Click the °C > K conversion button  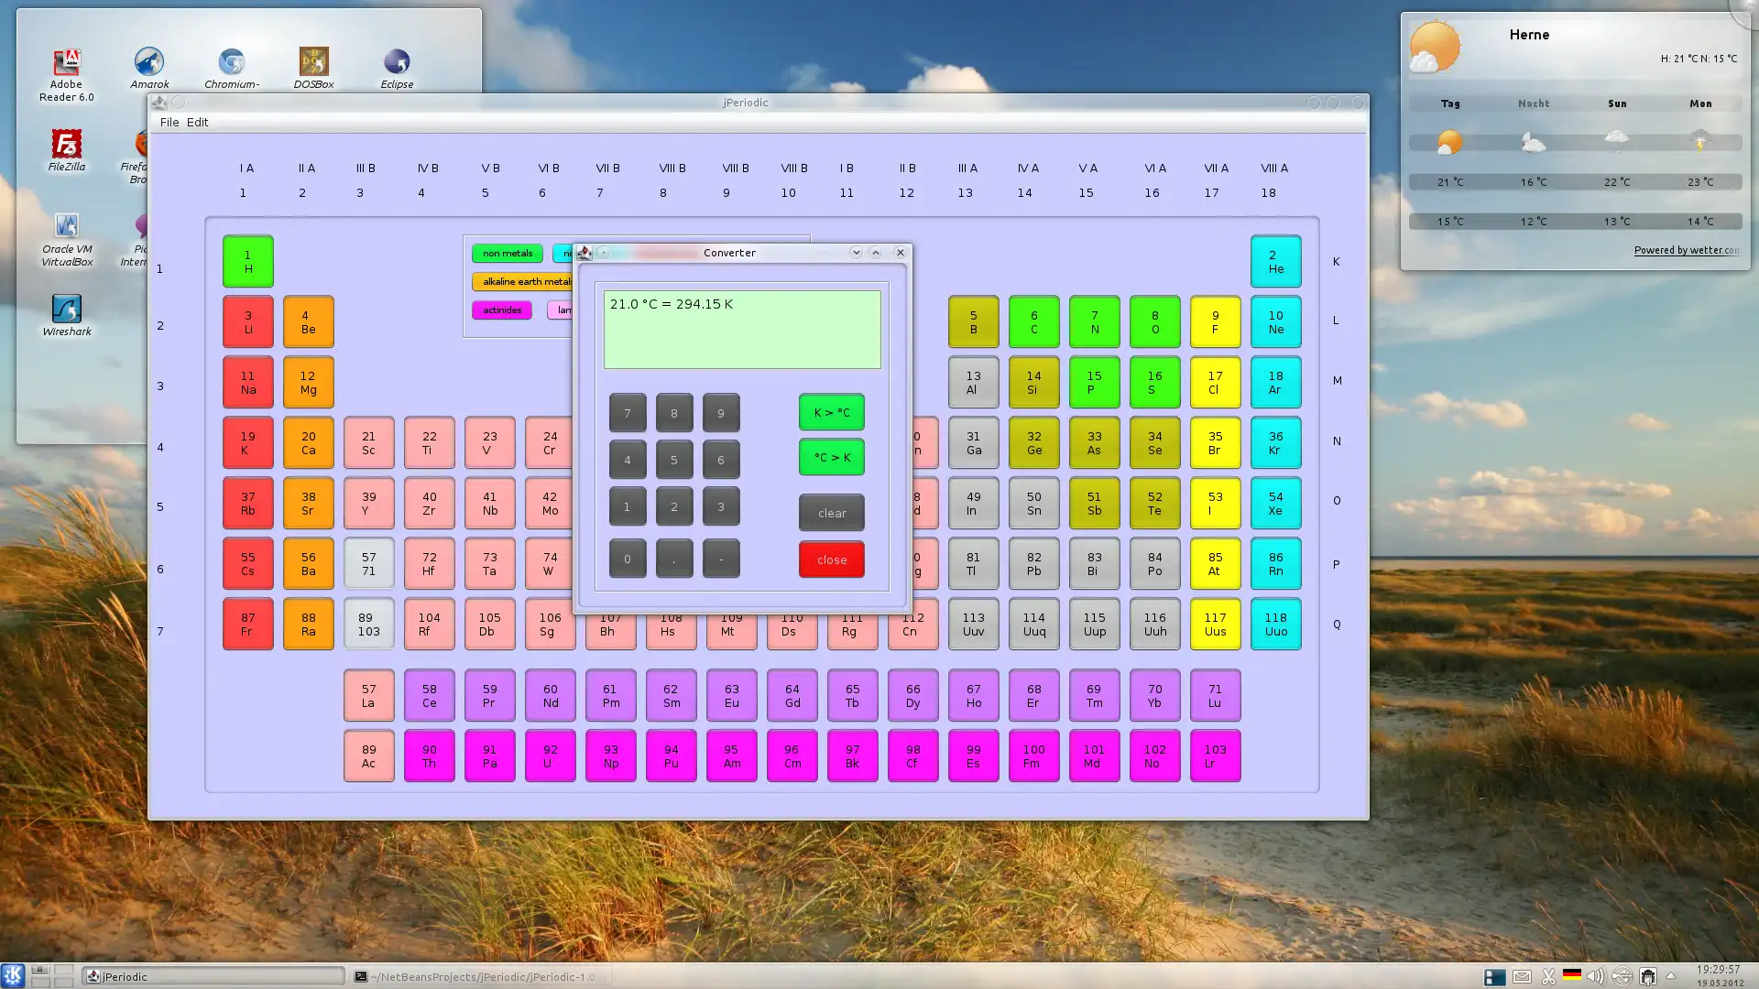833,458
